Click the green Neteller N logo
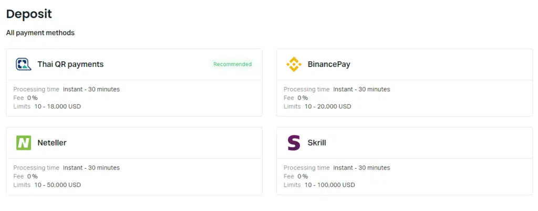538x211 pixels. point(24,143)
